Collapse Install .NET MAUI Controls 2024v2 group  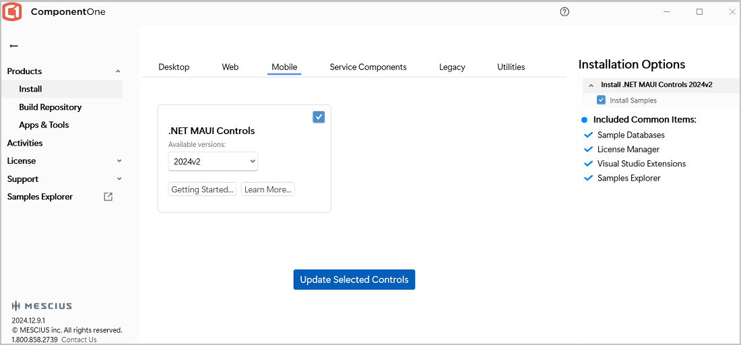pyautogui.click(x=591, y=86)
